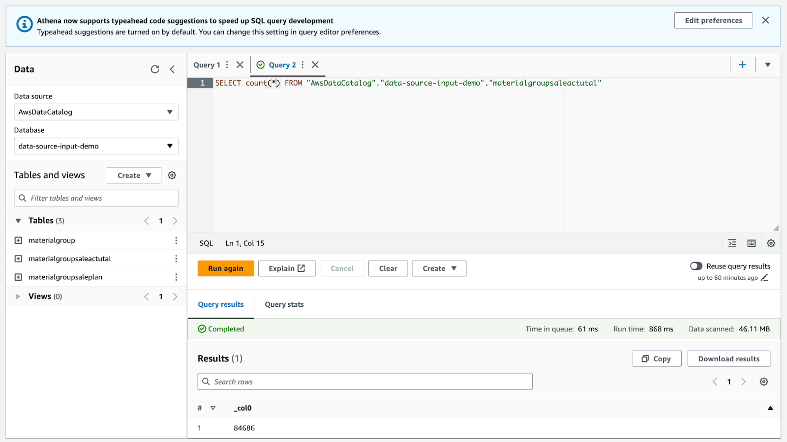Close the Query 1 tab
Viewport: 787px width, 442px height.
tap(240, 65)
